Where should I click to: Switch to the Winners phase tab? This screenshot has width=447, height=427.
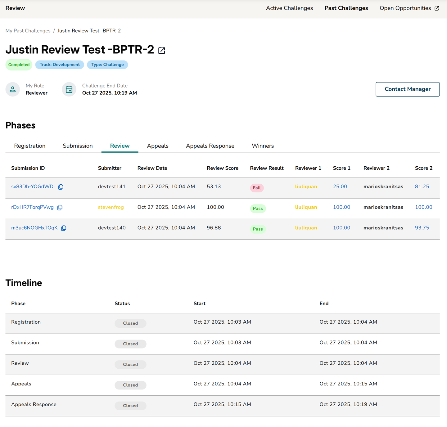click(263, 146)
